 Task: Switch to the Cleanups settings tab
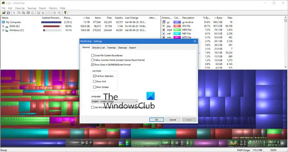click(122, 48)
